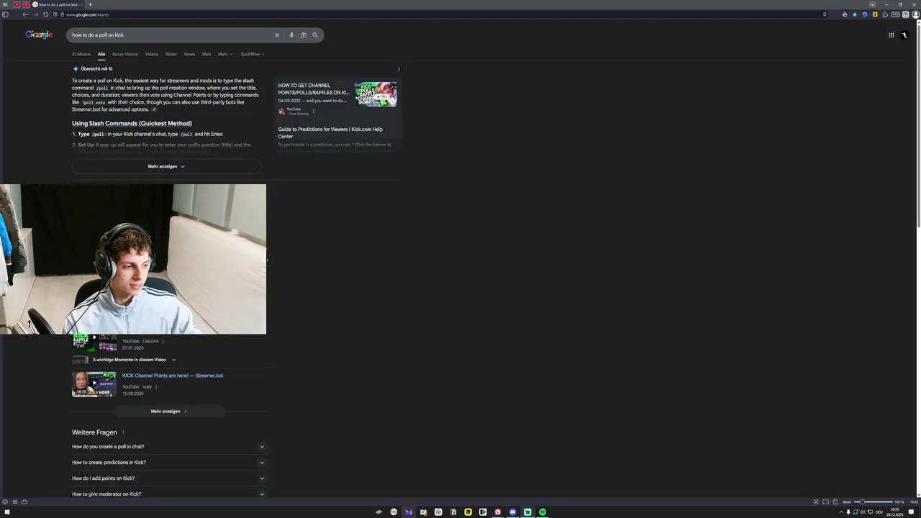Start voice search with the microphone icon

coord(291,35)
